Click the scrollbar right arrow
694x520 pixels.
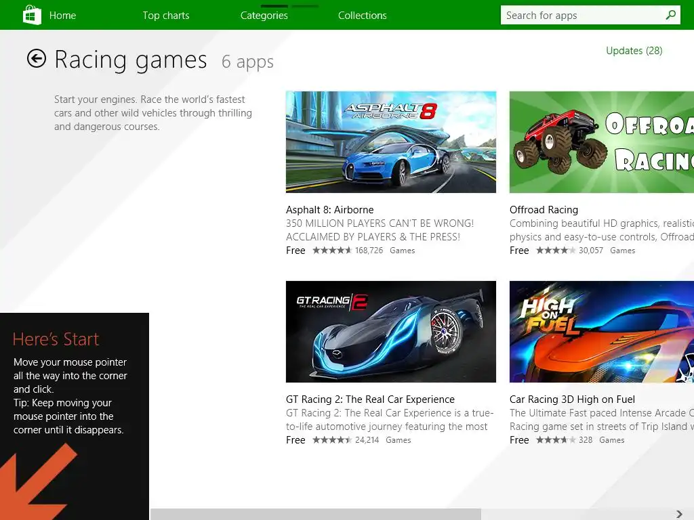pos(679,515)
